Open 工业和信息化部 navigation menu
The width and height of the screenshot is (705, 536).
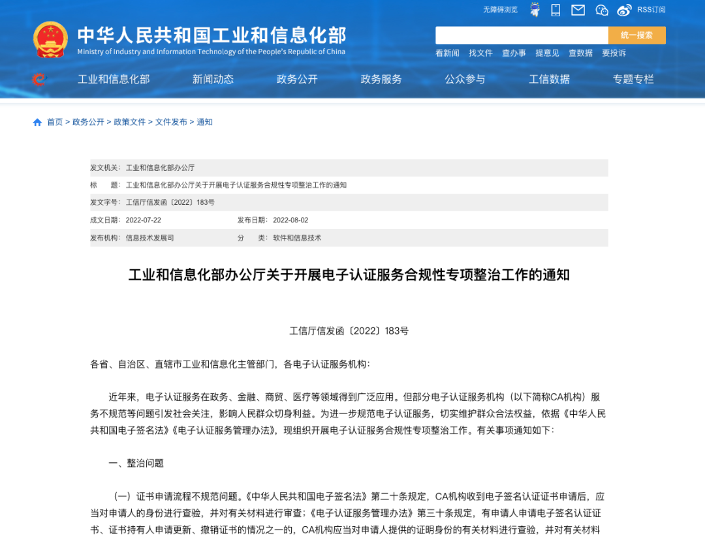[114, 80]
